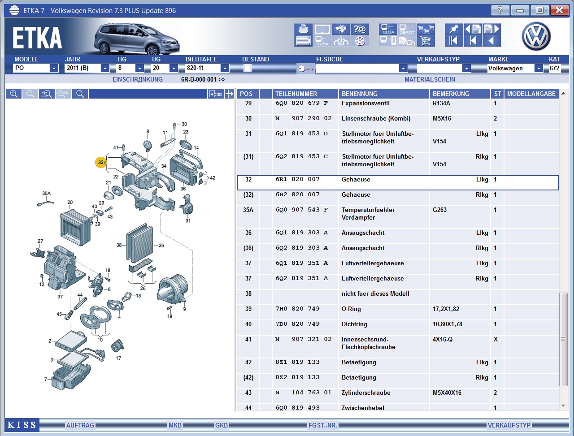Click the printer icon in the toolbar
Image resolution: width=574 pixels, height=436 pixels.
(x=303, y=29)
